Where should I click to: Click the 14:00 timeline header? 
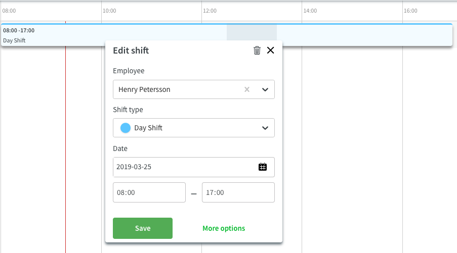coord(310,11)
